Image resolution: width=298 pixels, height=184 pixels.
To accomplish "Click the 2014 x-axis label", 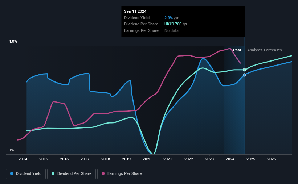I will click(x=23, y=159).
